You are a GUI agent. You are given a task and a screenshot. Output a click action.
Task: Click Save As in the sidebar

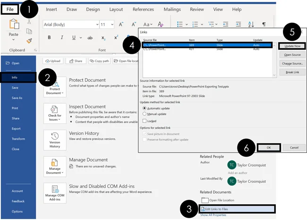point(17,98)
